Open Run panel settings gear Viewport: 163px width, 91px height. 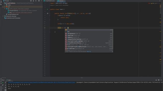tap(159, 80)
